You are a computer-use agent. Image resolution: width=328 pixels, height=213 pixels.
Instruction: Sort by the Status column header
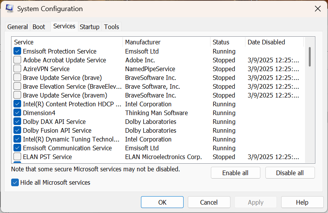tap(228, 42)
